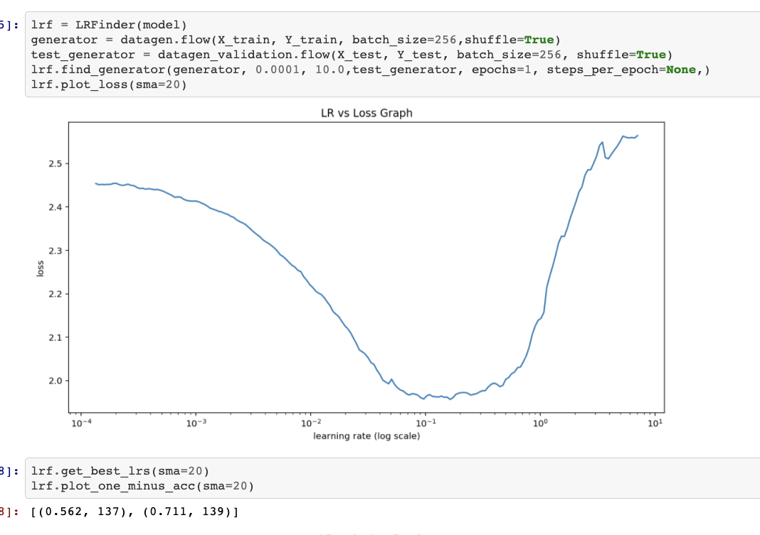Click the code line 'lrf = LRFinder(model)'

coord(109,25)
